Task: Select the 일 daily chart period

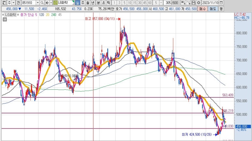Action: click(x=77, y=3)
